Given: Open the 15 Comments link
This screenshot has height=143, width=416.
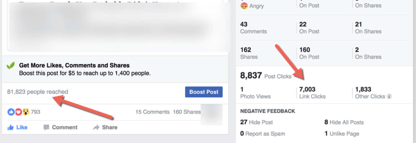Looking at the screenshot, I should [x=152, y=112].
